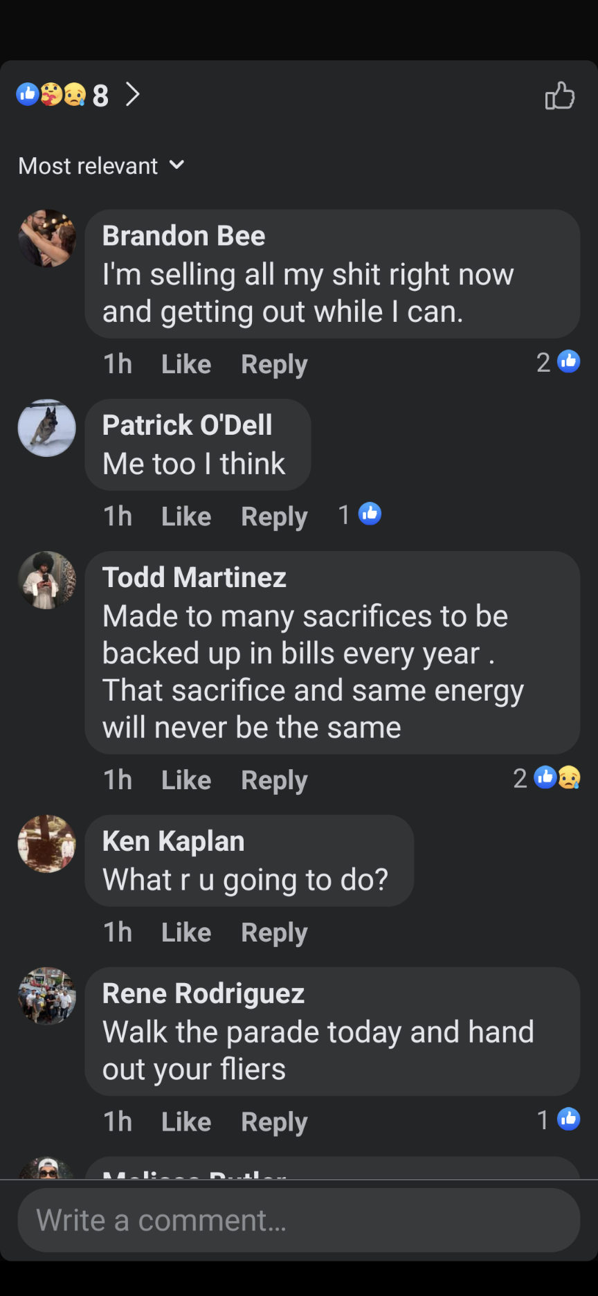Screen dimensions: 598x1296
Task: View the like on Rene Rodriguez's comment
Action: pos(559,1119)
